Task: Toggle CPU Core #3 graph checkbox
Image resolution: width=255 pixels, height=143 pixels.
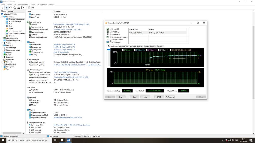Action: [147, 50]
